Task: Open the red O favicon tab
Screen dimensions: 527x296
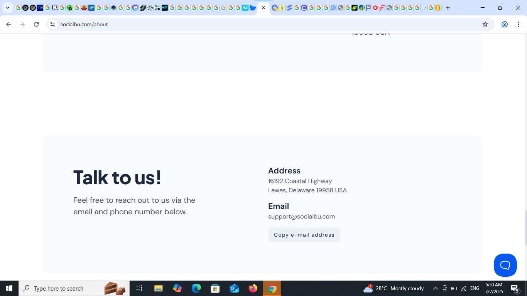Action: tap(375, 8)
